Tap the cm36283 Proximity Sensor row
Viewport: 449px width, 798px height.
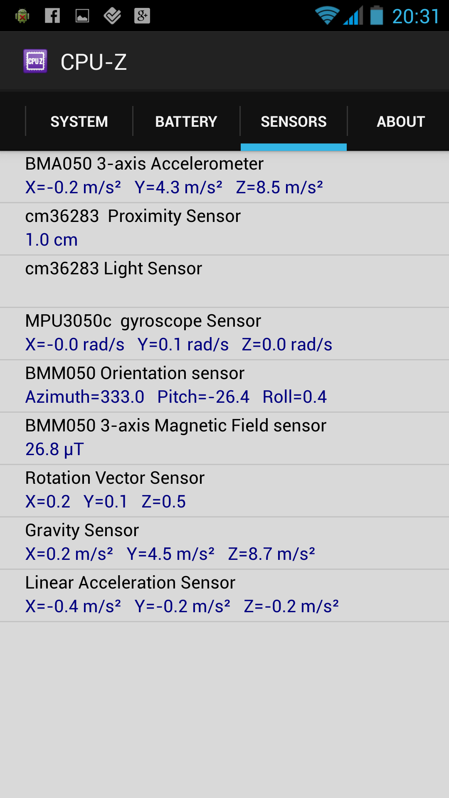tap(224, 229)
